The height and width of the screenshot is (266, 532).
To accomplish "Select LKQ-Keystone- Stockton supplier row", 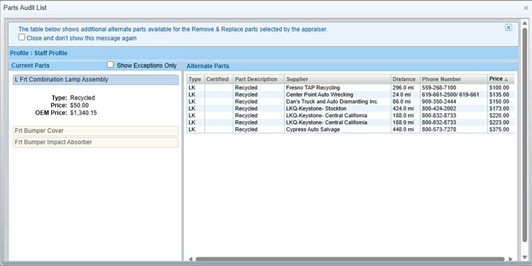I will click(x=350, y=108).
